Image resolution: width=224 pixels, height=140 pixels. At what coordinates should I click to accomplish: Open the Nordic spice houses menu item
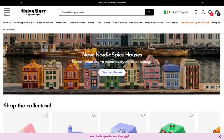point(24,22)
